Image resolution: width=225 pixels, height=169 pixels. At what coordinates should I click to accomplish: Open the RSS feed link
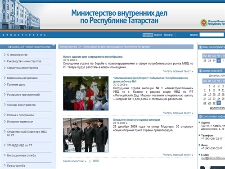(96, 161)
